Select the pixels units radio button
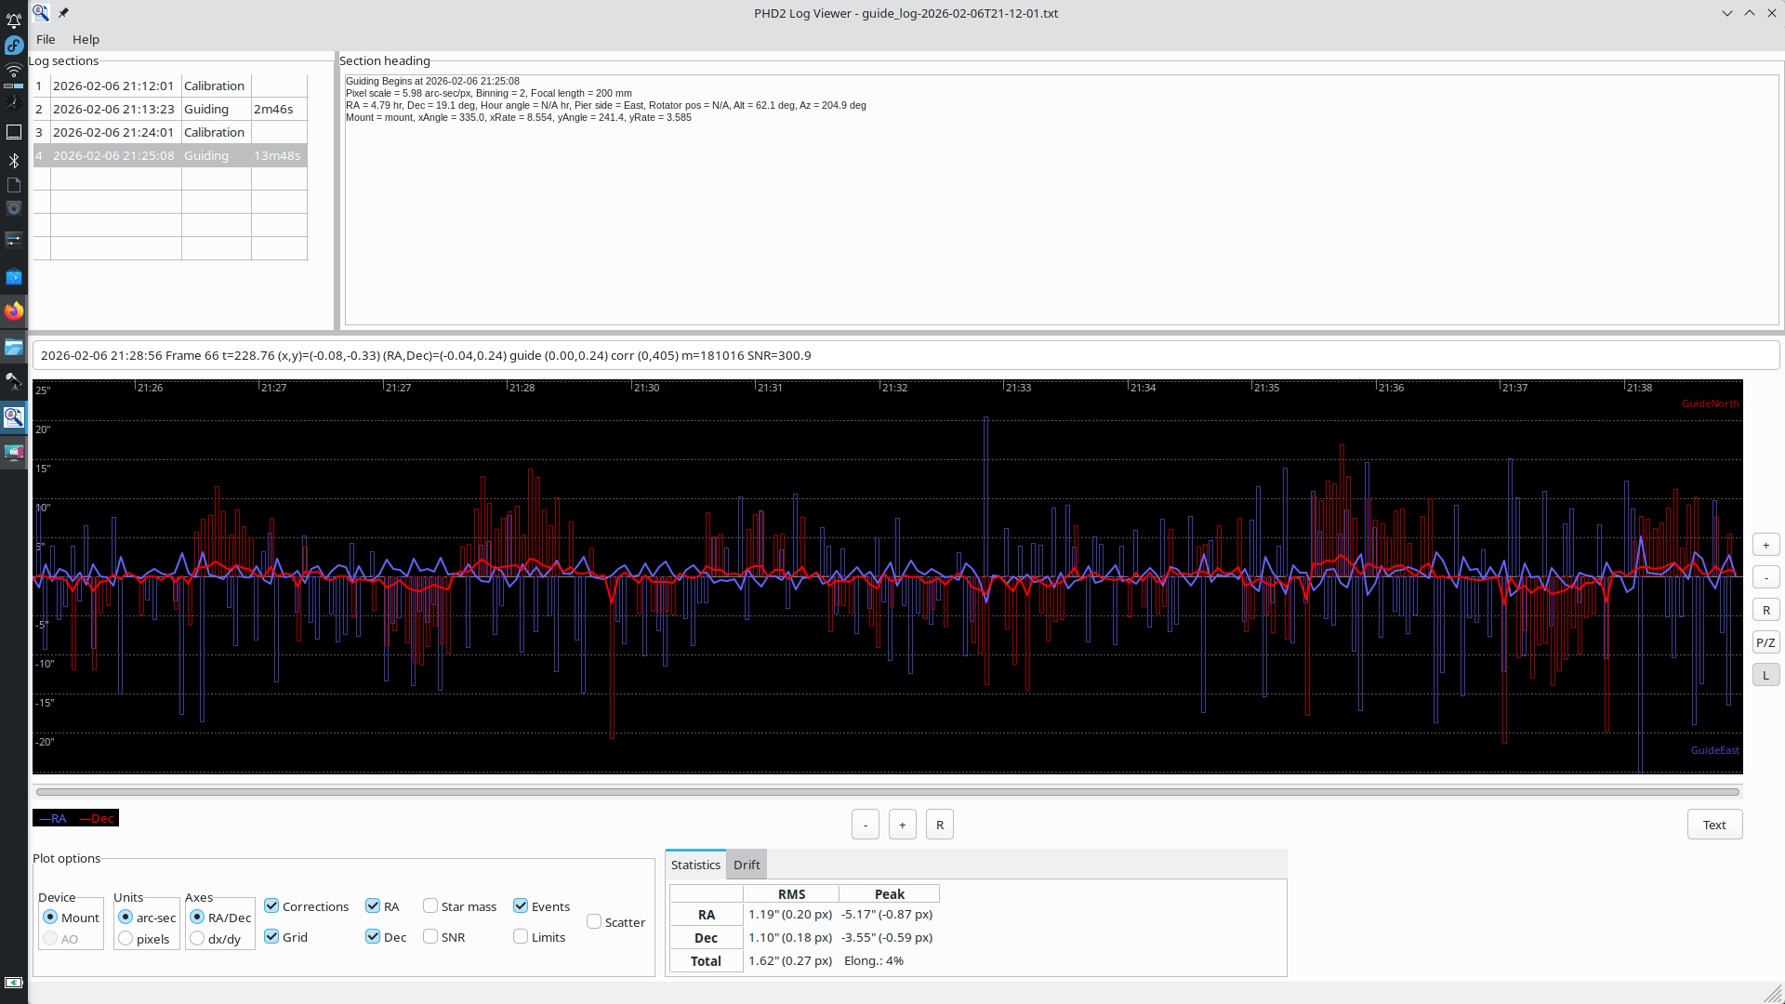 pos(126,939)
